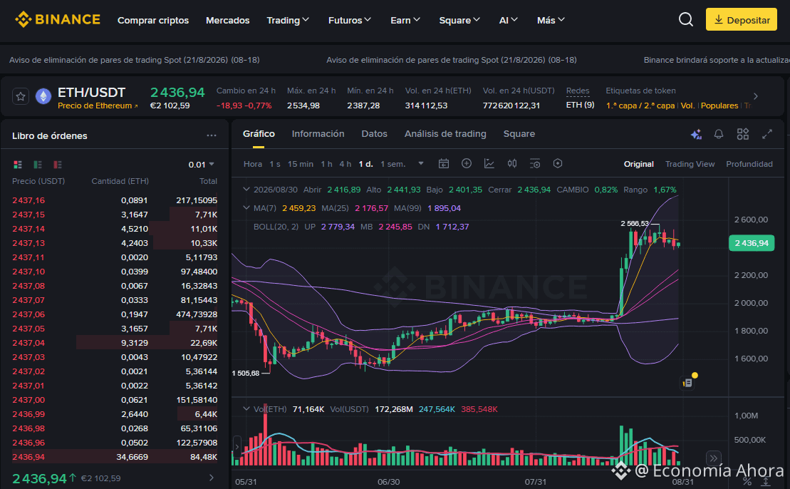This screenshot has height=489, width=790.
Task: Open Mercados page link
Action: point(228,20)
